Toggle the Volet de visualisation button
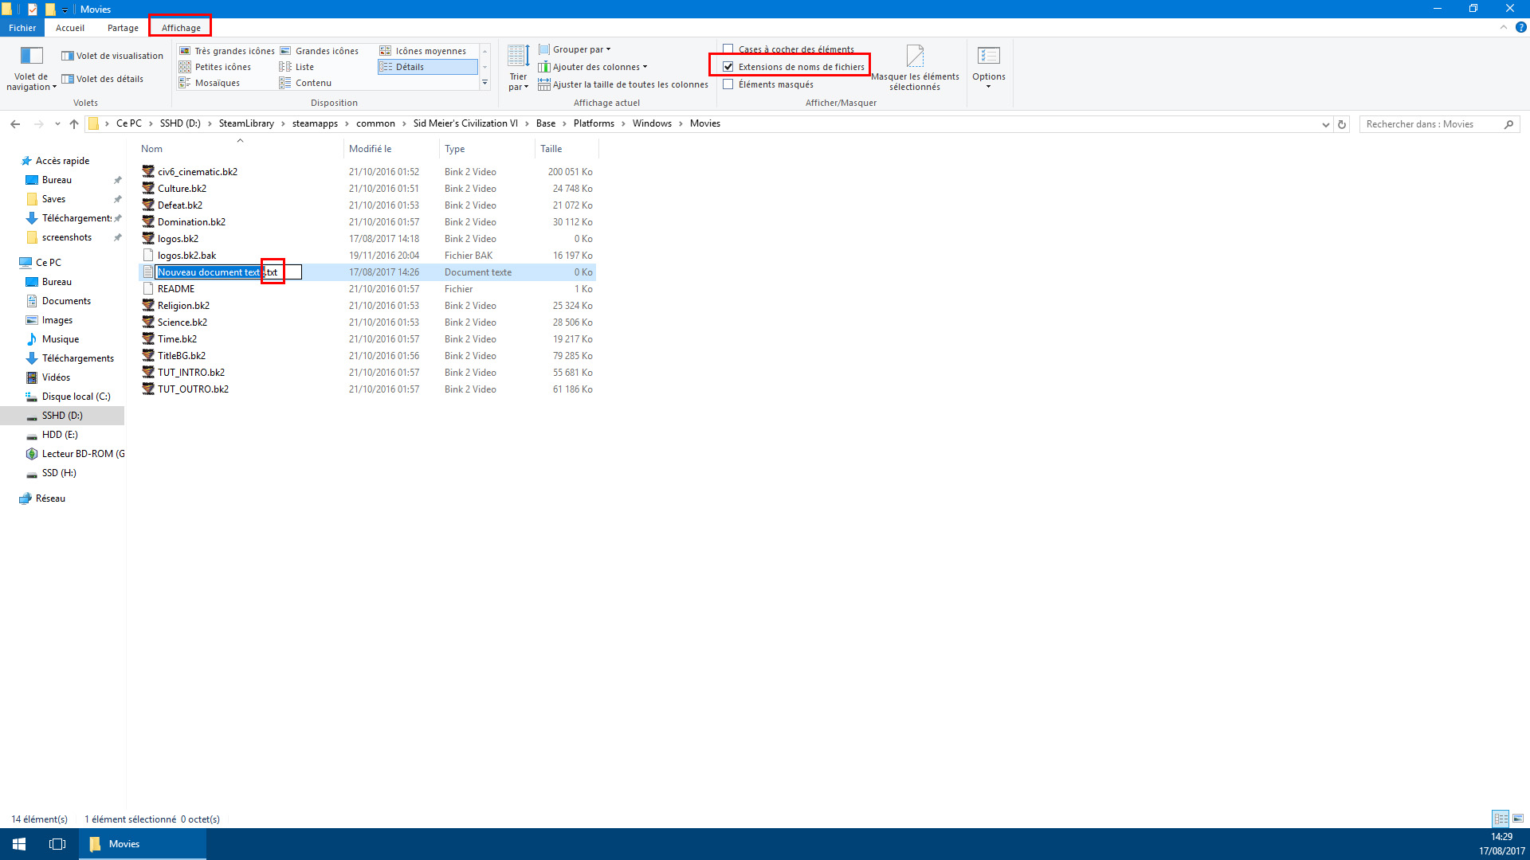This screenshot has height=860, width=1530. [x=112, y=56]
